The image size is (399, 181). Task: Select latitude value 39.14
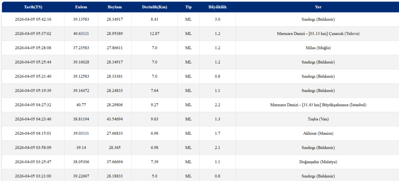pyautogui.click(x=81, y=147)
